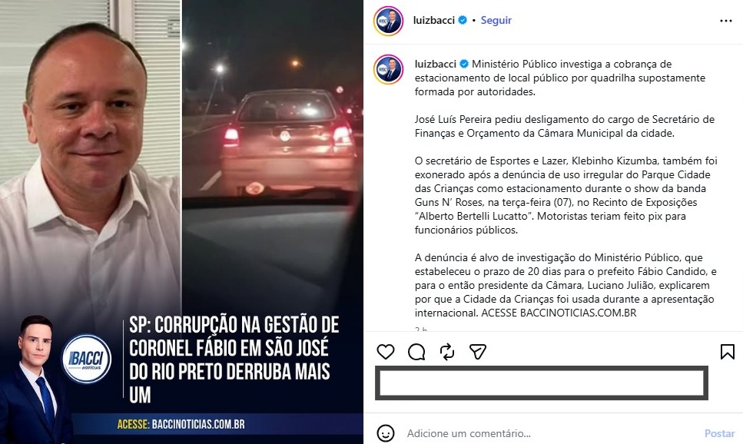Share post via paper plane icon
743x444 pixels.
pyautogui.click(x=478, y=351)
